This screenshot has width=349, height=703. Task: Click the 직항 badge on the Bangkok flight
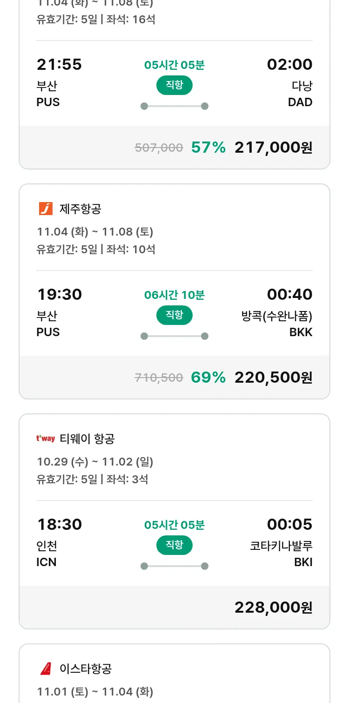174,316
